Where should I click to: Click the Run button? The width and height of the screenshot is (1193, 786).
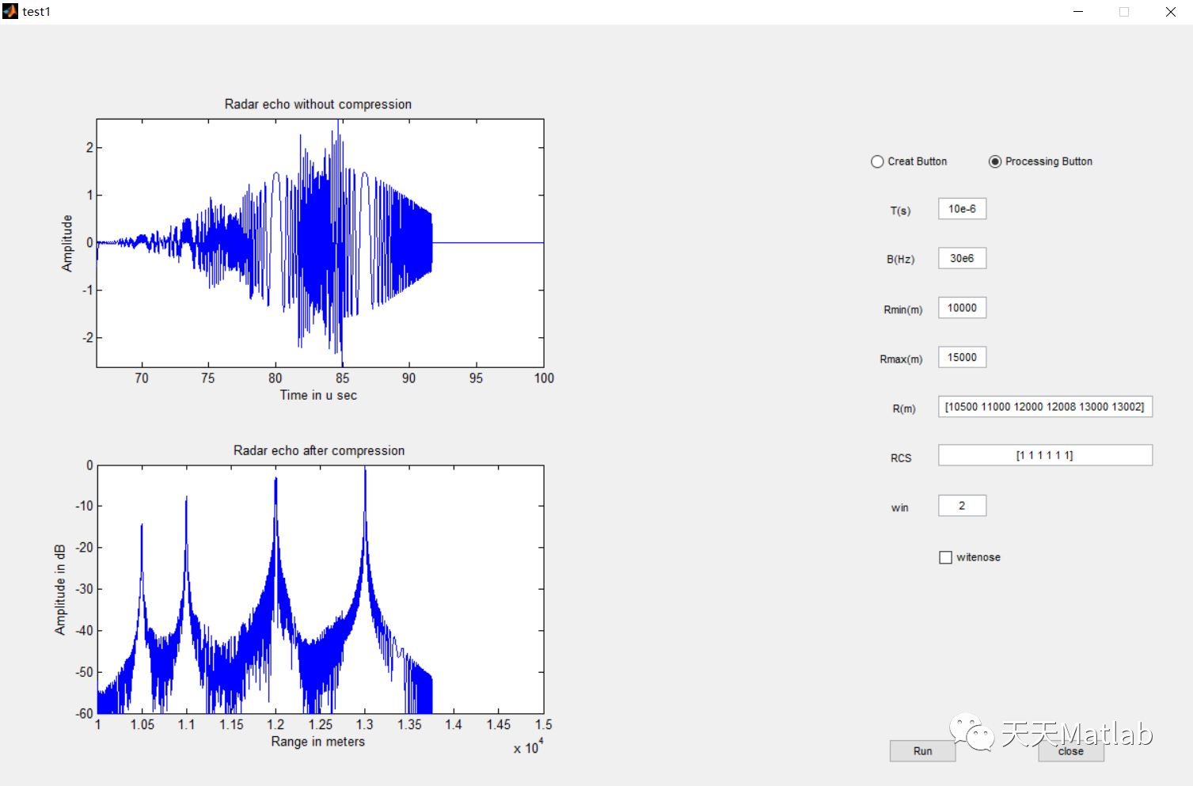click(x=922, y=751)
